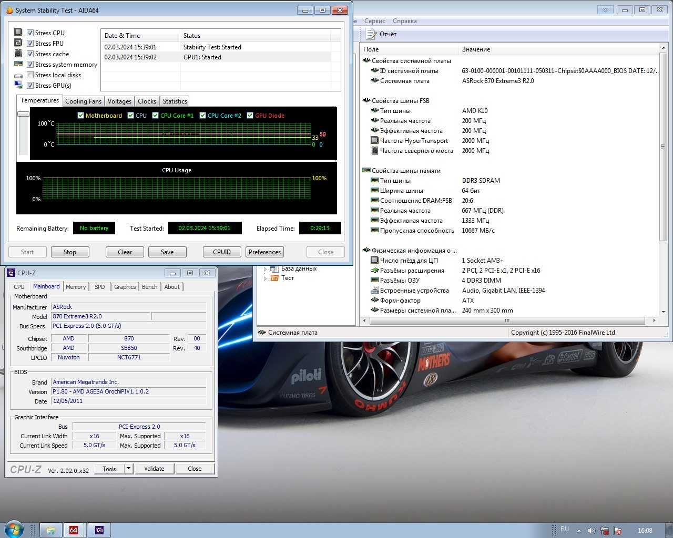Click the Clear button
The image size is (673, 538).
pyautogui.click(x=125, y=252)
